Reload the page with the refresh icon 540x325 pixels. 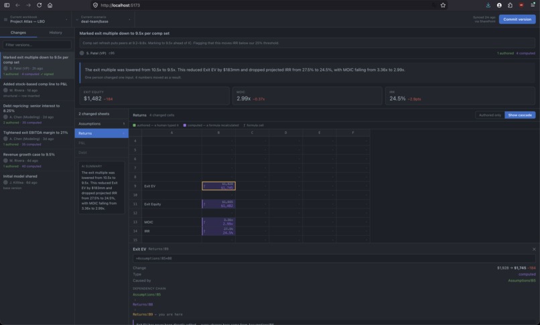click(40, 5)
